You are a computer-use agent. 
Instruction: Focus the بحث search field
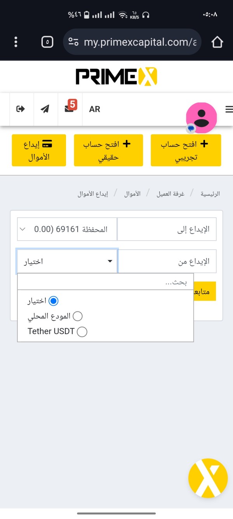(105, 282)
